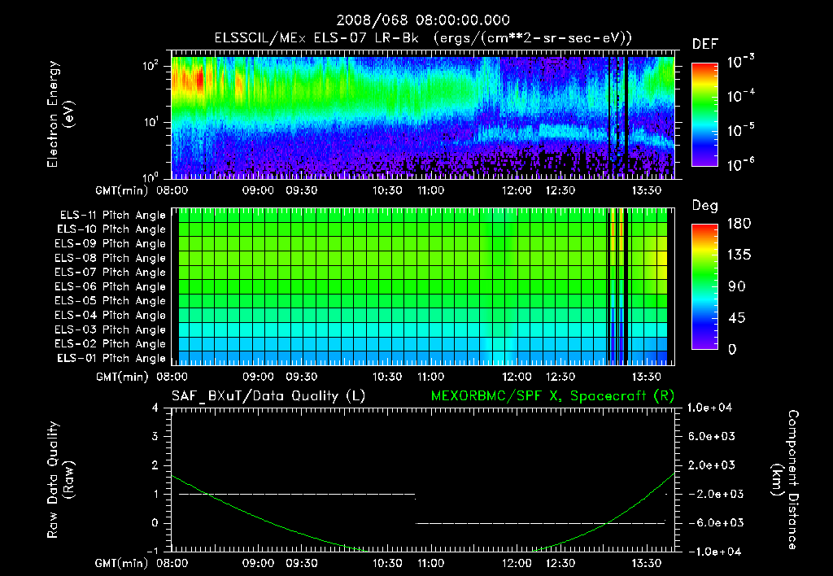Click the ELS-07 Pitch Angle row label
The height and width of the screenshot is (576, 833).
[110, 272]
